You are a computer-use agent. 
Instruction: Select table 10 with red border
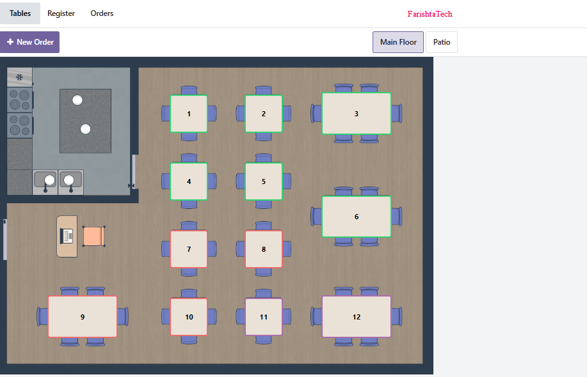click(x=189, y=317)
